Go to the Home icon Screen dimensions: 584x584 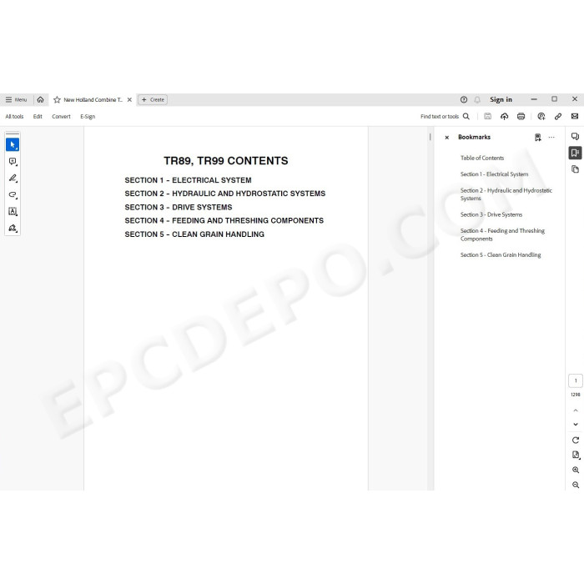[40, 99]
